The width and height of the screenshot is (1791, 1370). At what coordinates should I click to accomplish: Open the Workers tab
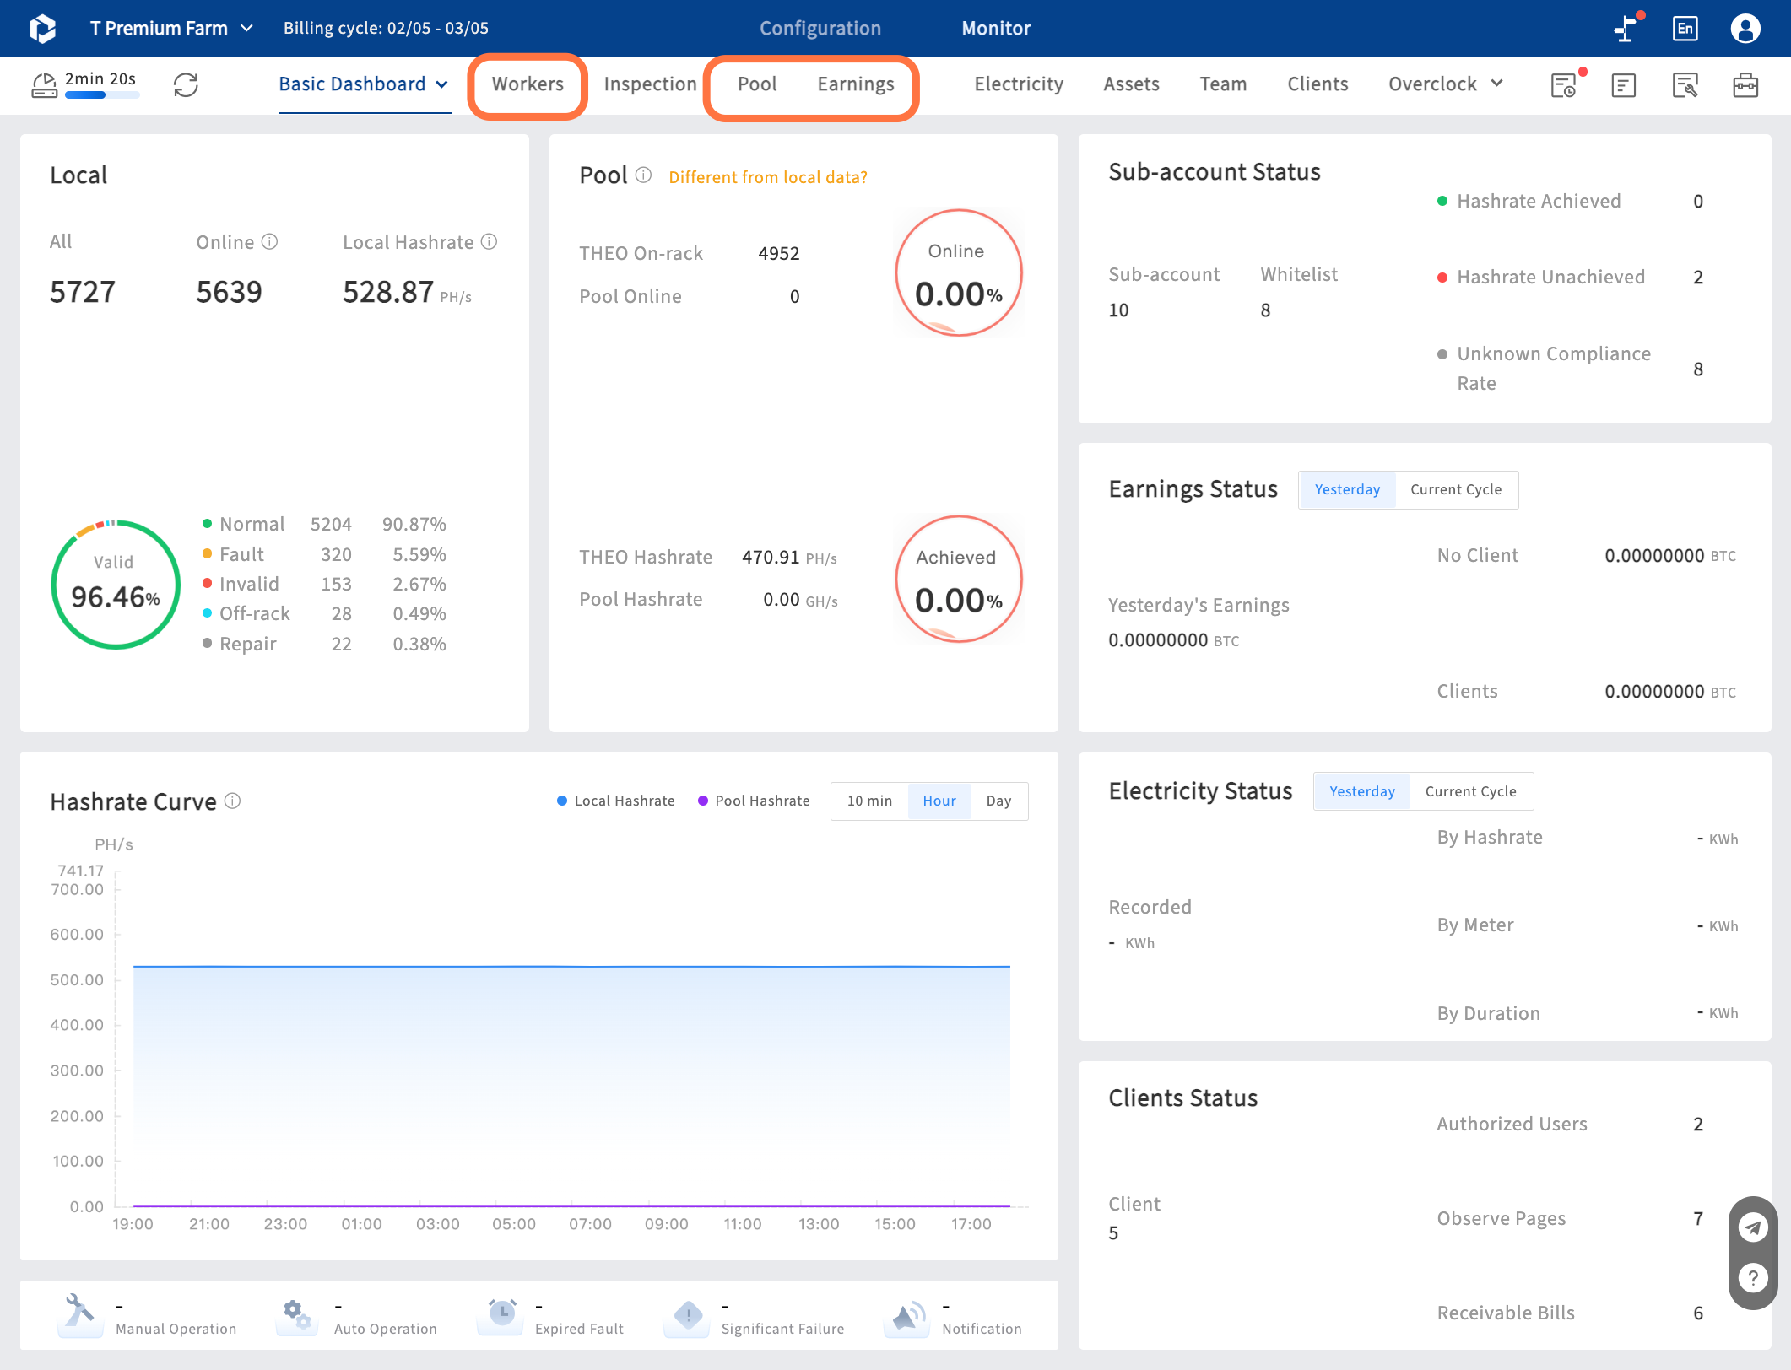(x=528, y=84)
